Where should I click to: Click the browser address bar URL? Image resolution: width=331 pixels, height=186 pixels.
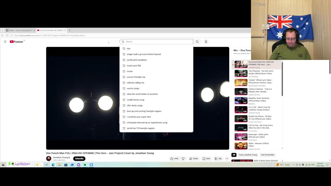50,35
